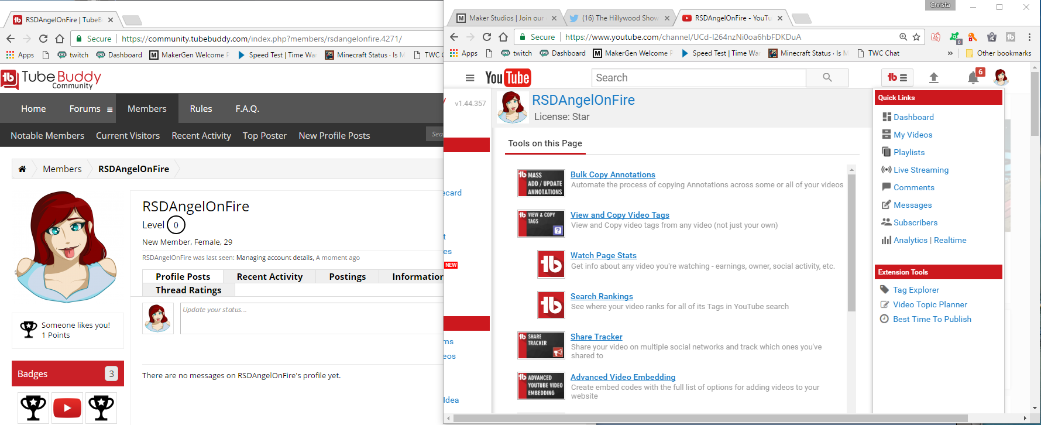Click the home button in the TubeBuddy window
This screenshot has height=425, width=1041.
tap(60, 39)
